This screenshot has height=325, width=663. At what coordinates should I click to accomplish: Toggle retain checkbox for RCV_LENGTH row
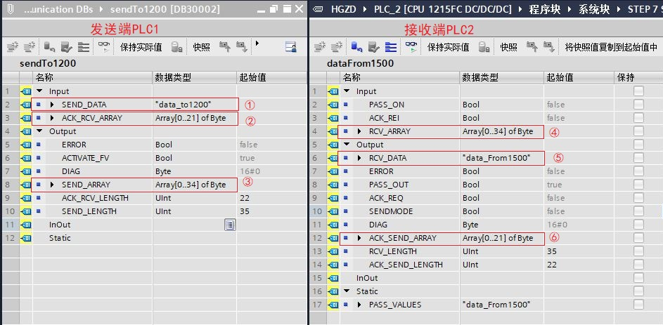coord(638,251)
